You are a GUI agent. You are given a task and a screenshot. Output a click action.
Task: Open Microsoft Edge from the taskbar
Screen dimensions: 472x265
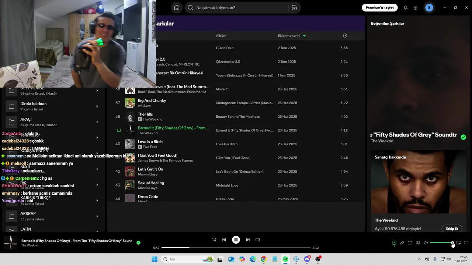click(253, 259)
